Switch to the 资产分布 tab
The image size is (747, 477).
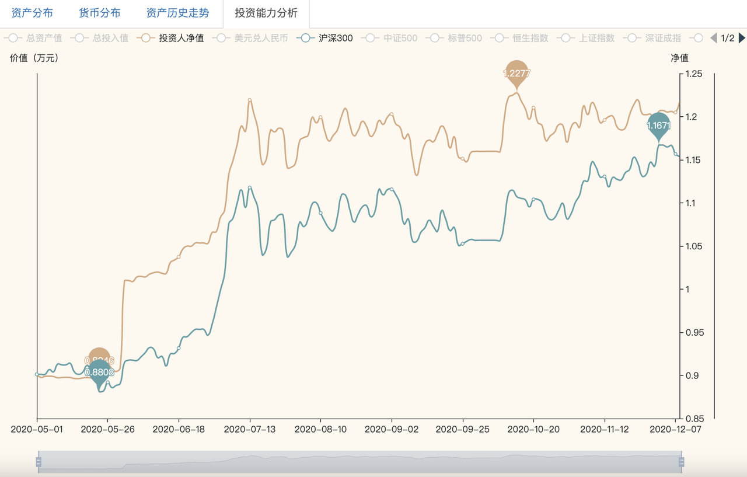(32, 13)
